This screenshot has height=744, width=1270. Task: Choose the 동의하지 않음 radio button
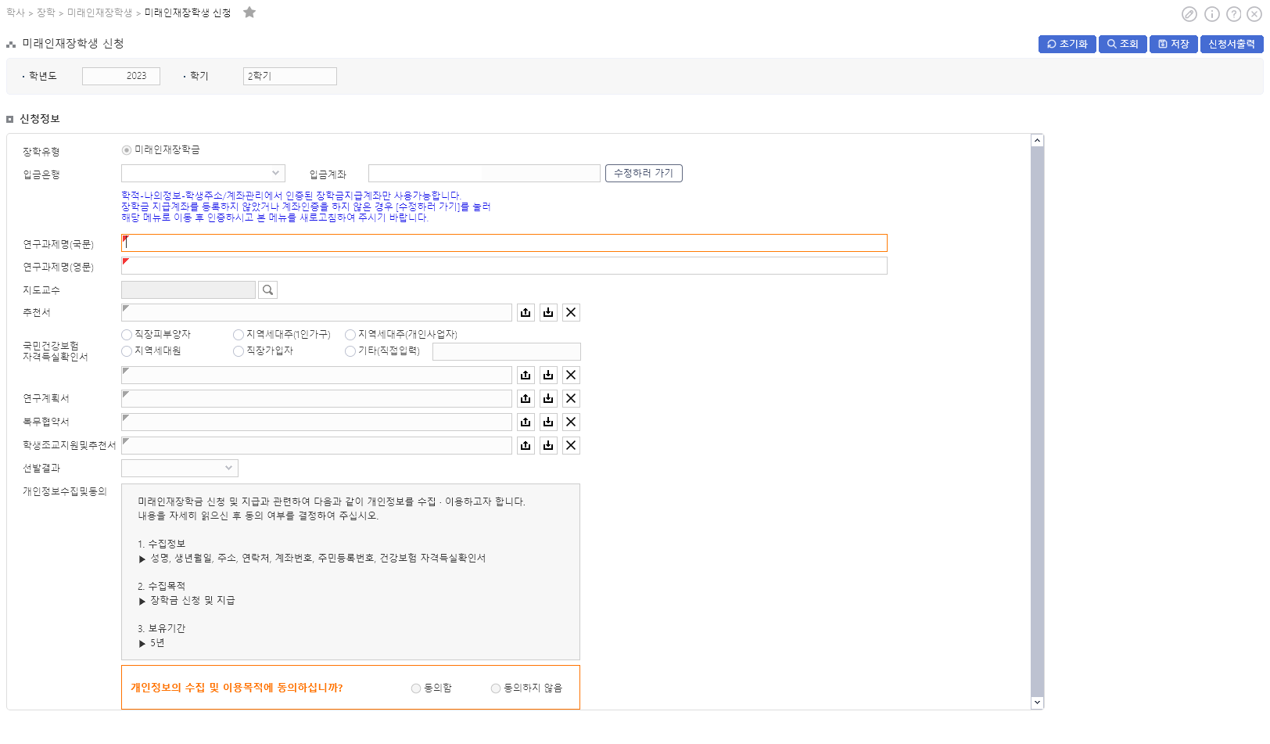[x=496, y=688]
